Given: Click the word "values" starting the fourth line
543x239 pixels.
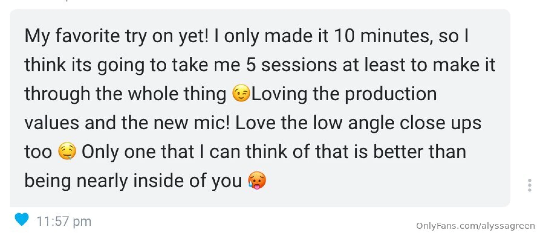Looking at the screenshot, I should (51, 123).
